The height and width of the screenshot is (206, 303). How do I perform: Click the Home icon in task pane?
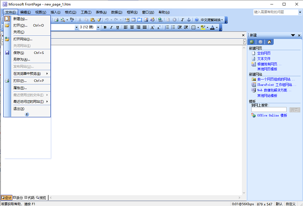[269, 42]
